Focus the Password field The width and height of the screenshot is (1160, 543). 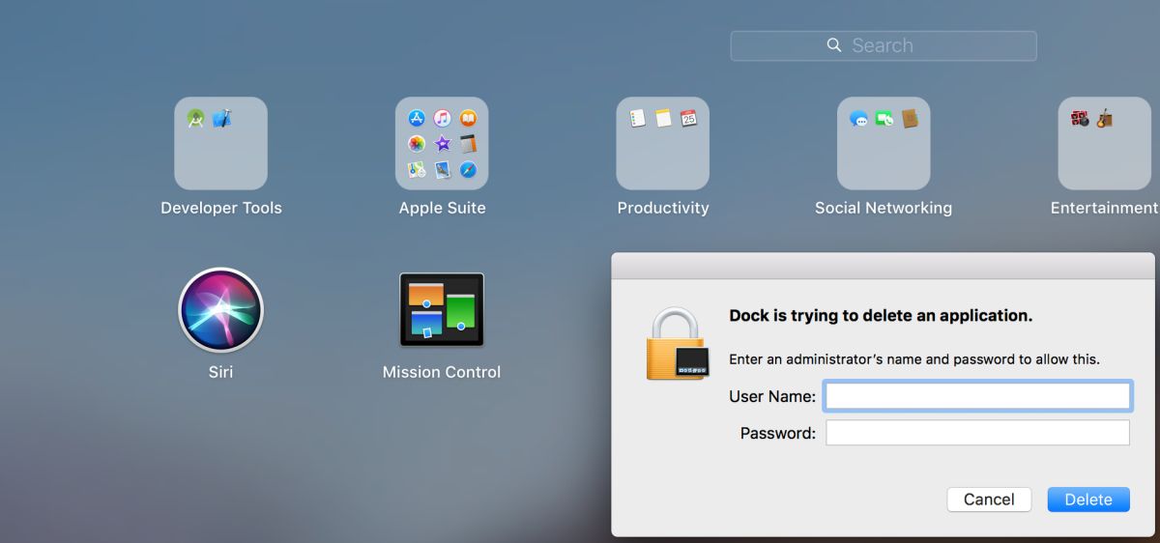point(977,433)
